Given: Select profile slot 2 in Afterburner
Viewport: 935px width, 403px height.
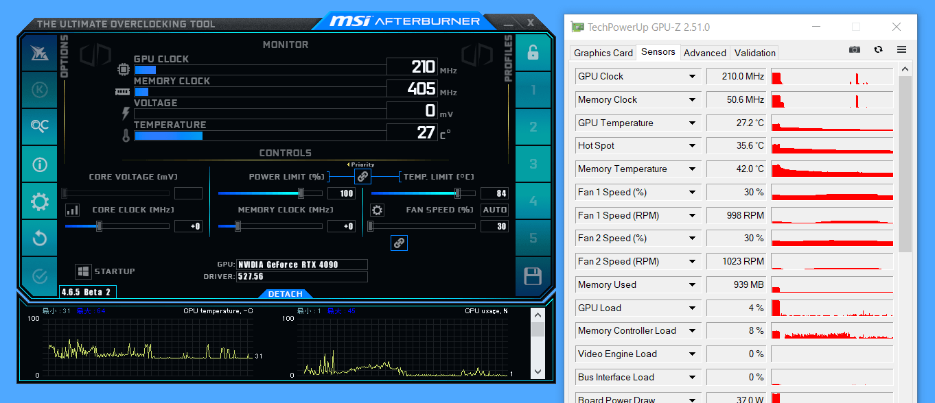Looking at the screenshot, I should [x=533, y=127].
